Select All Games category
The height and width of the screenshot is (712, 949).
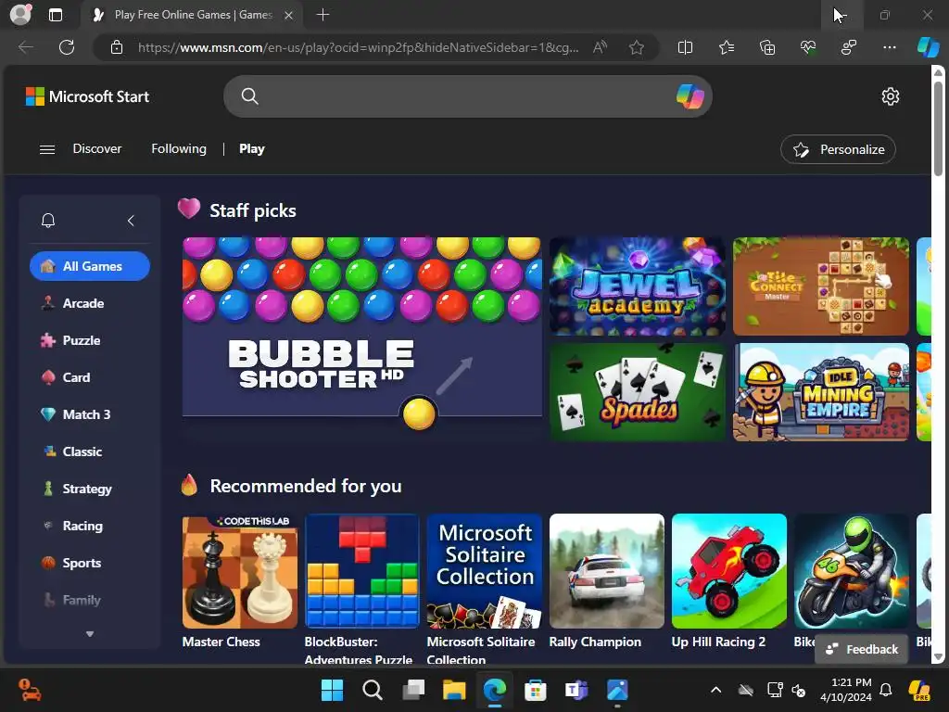tap(90, 266)
